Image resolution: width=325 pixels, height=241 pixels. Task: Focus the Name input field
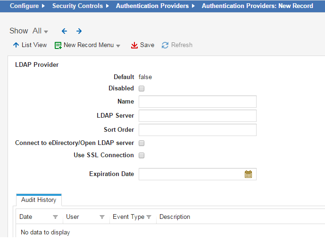coord(197,102)
